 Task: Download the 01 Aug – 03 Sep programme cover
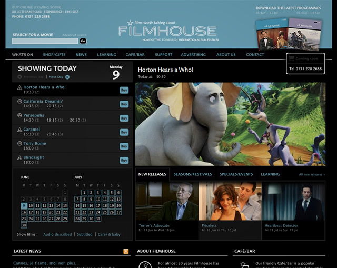tap(304, 34)
